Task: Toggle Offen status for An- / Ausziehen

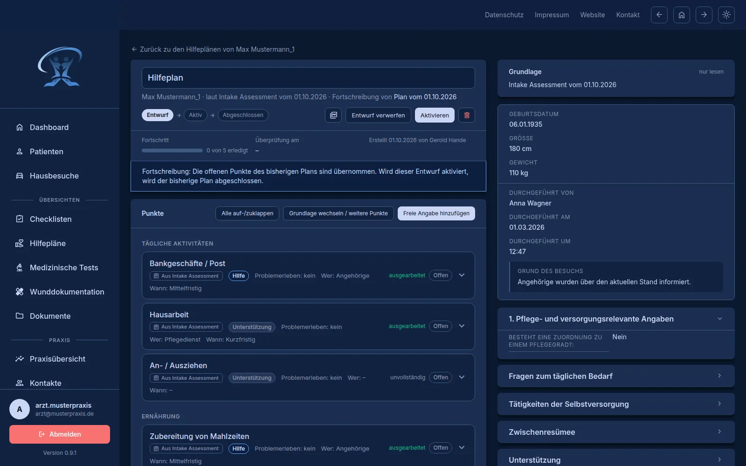Action: (441, 377)
